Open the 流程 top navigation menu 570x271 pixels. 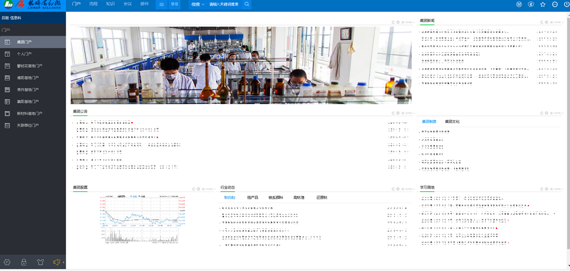93,5
